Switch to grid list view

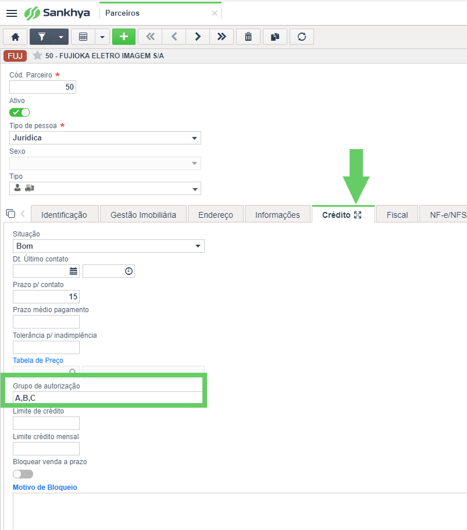pyautogui.click(x=83, y=37)
